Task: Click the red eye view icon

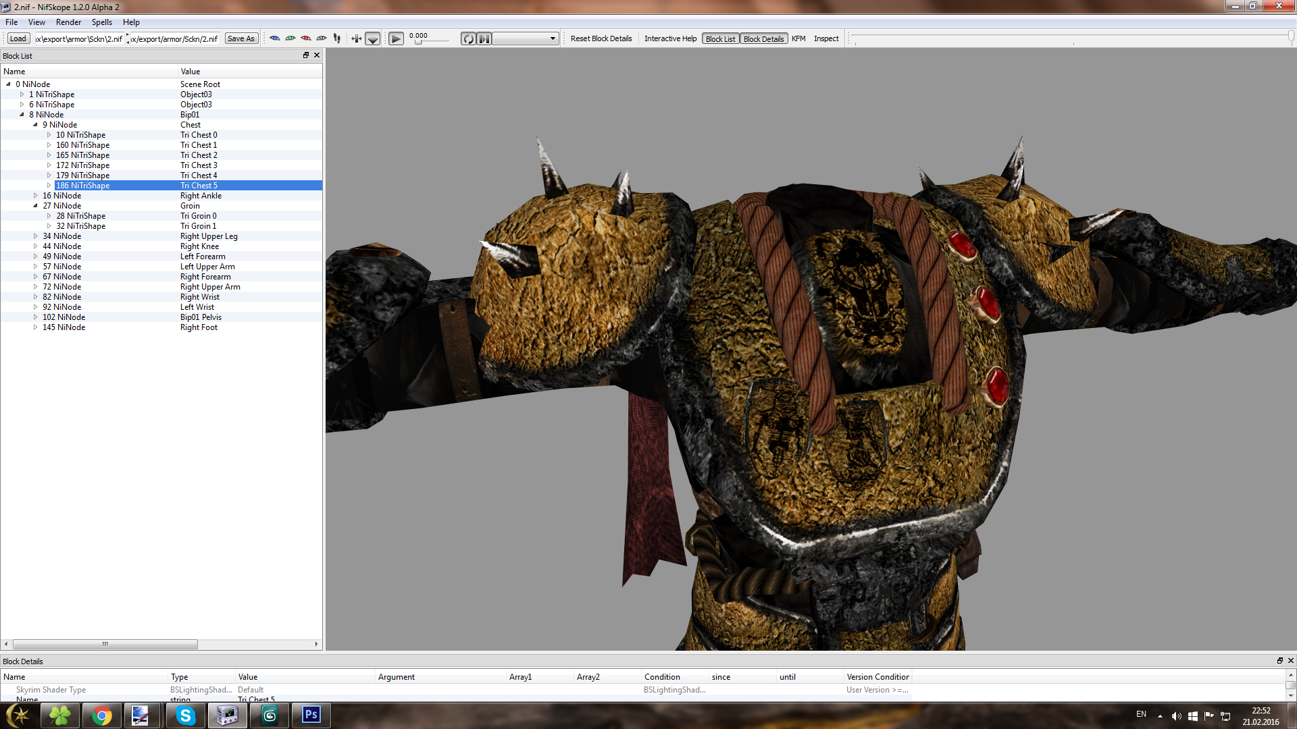Action: (x=306, y=38)
